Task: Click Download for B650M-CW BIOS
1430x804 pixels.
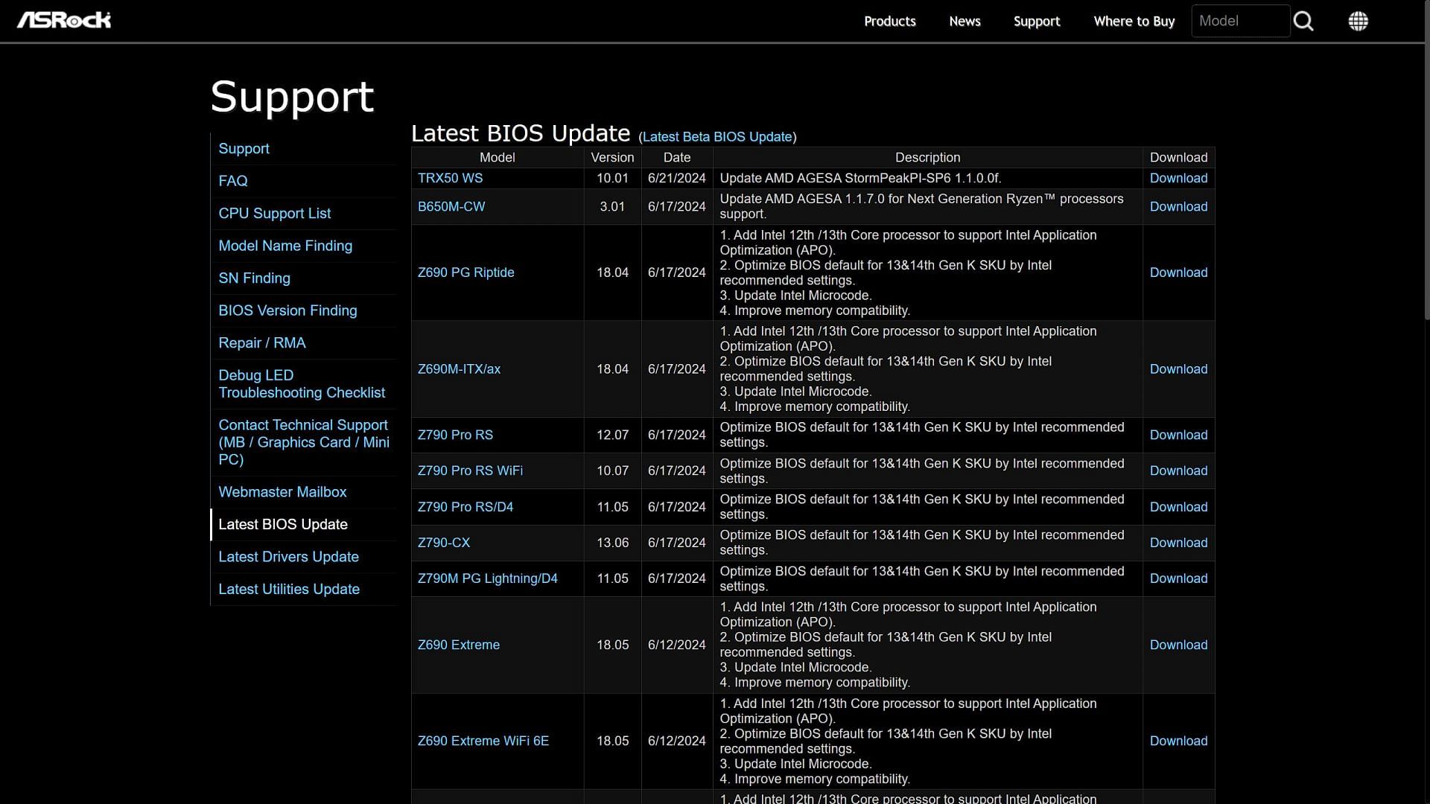Action: pyautogui.click(x=1178, y=206)
